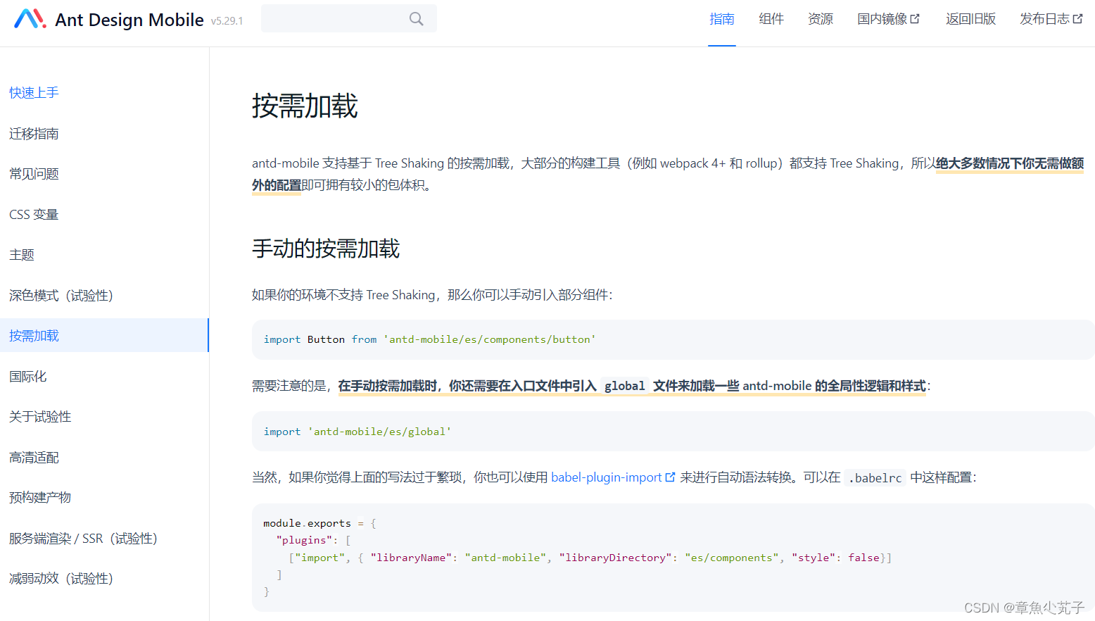
Task: Click the "plugins": [ code line
Action: pos(313,540)
